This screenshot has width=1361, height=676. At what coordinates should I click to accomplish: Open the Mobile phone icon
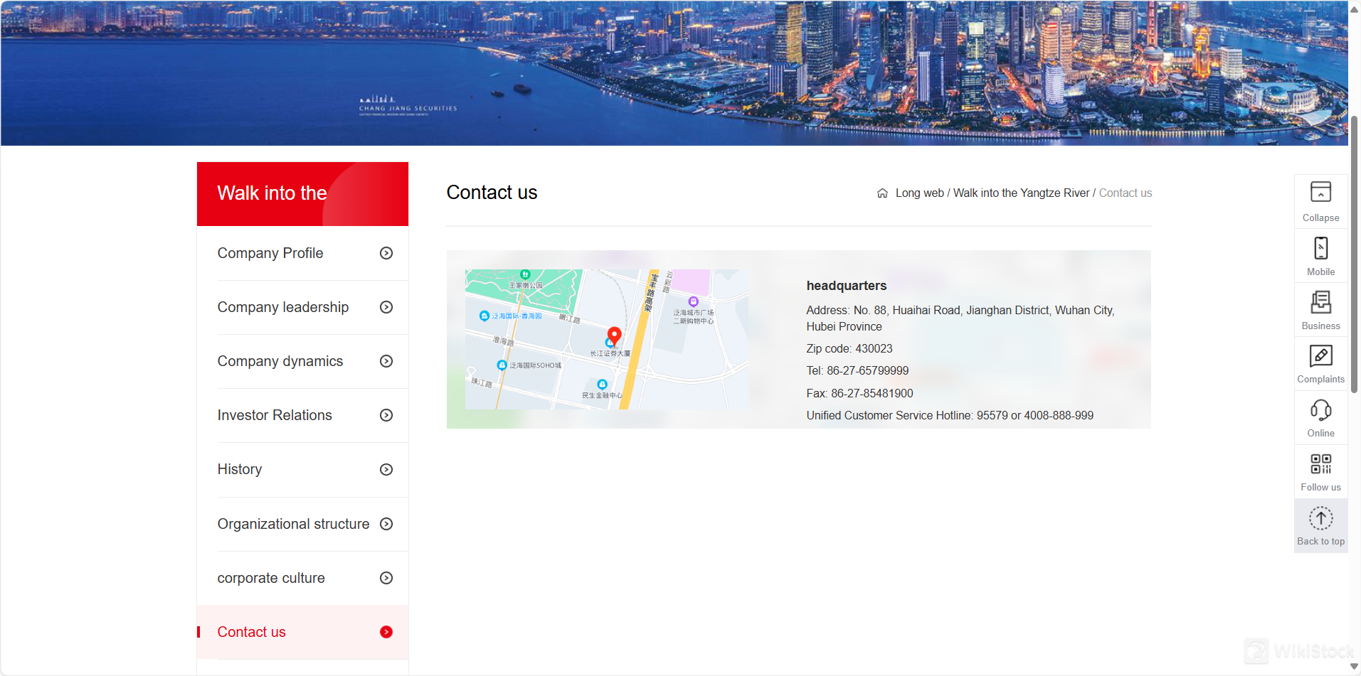pyautogui.click(x=1320, y=249)
